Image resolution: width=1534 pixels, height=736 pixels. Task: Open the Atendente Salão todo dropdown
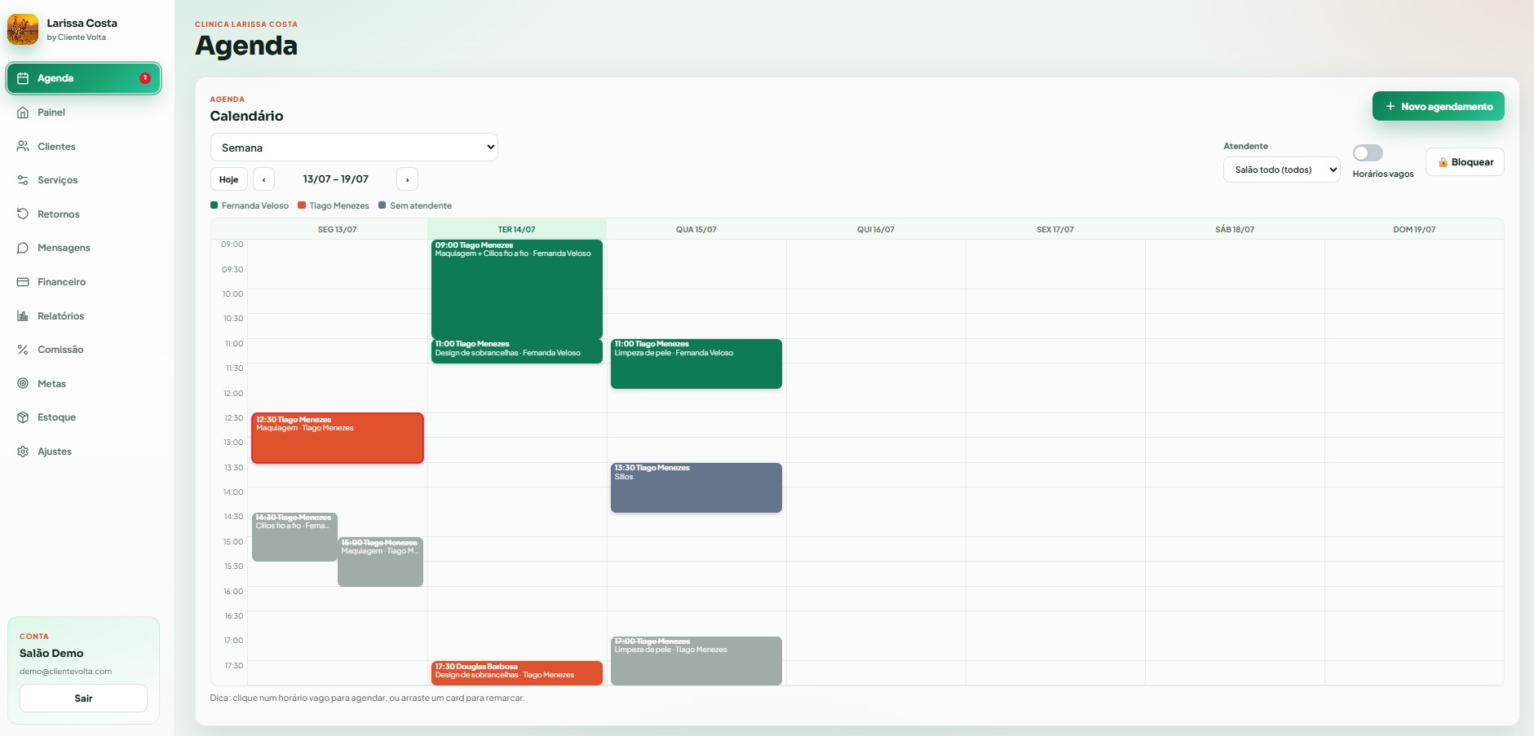1281,170
